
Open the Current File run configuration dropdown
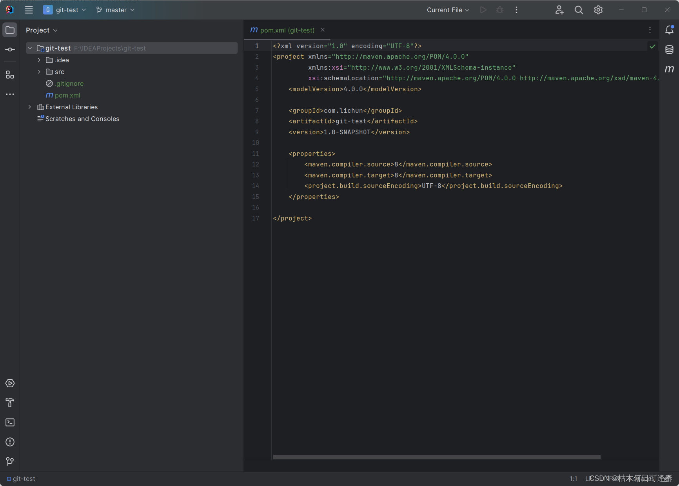point(448,10)
